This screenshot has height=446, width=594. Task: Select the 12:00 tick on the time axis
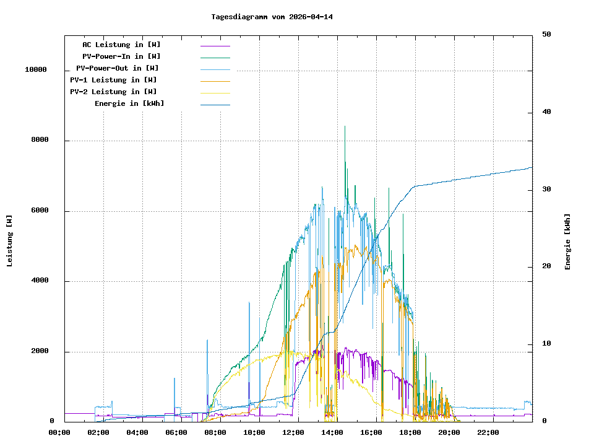pos(293,432)
